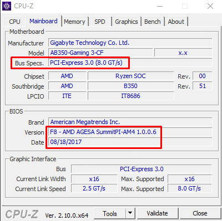Close the window with title bar X
The width and height of the screenshot is (222, 221).
pyautogui.click(x=210, y=6)
